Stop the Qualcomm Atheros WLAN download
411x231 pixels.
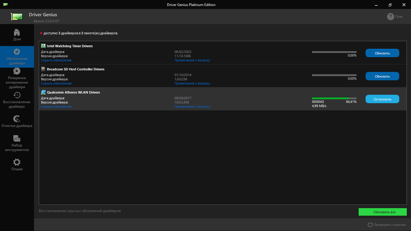[x=382, y=99]
